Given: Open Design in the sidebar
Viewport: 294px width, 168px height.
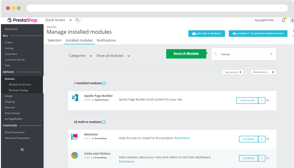Looking at the screenshot, I should tap(9, 96).
